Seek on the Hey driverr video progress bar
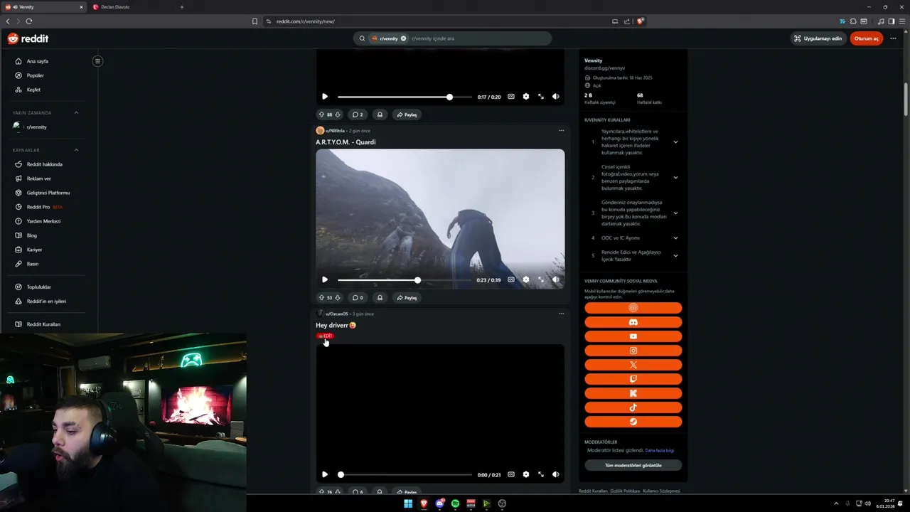The image size is (910, 512). tap(405, 474)
